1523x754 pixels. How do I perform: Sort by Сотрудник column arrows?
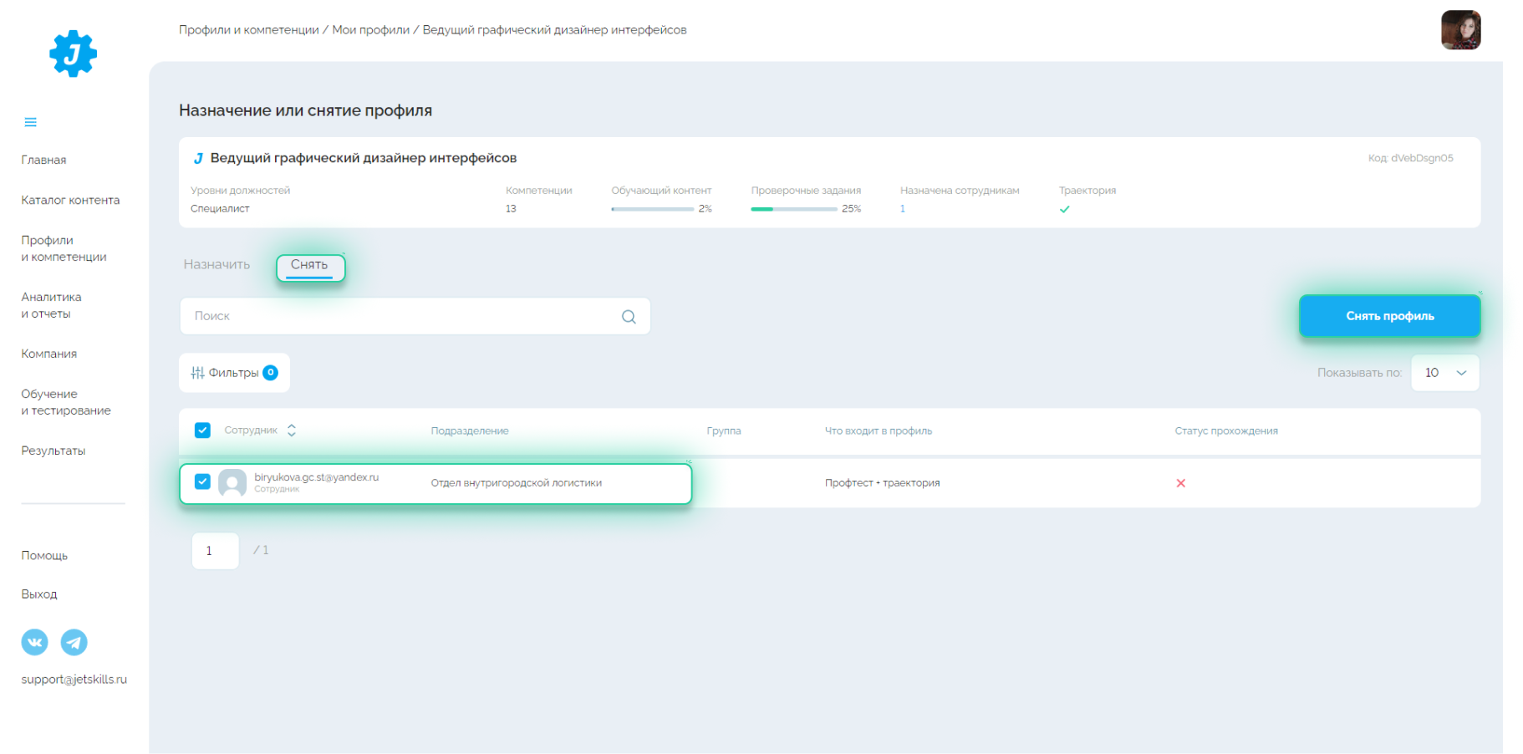(292, 430)
